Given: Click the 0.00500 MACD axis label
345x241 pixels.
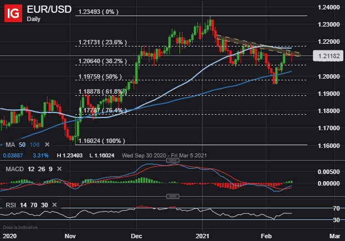Looking at the screenshot, I should 329,172.
